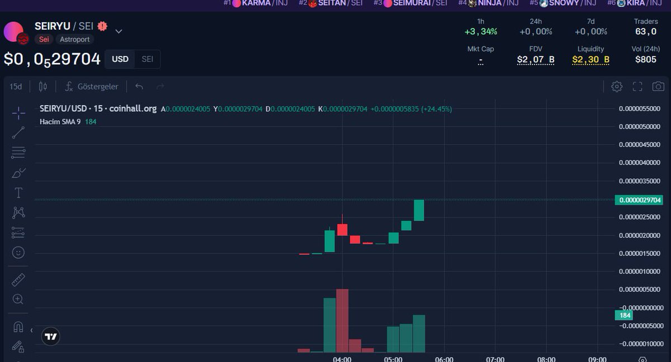Open the forecasting and measurement tools
This screenshot has width=671, height=362.
click(x=18, y=232)
